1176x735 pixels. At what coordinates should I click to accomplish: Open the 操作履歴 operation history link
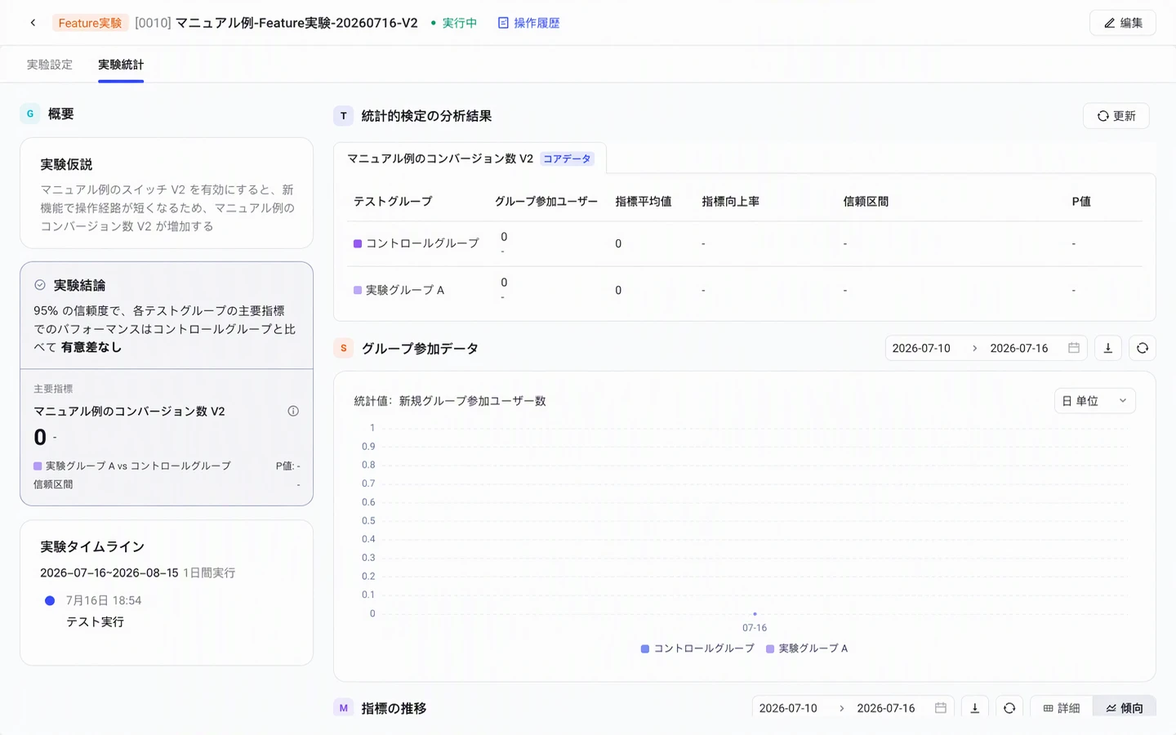tap(528, 23)
